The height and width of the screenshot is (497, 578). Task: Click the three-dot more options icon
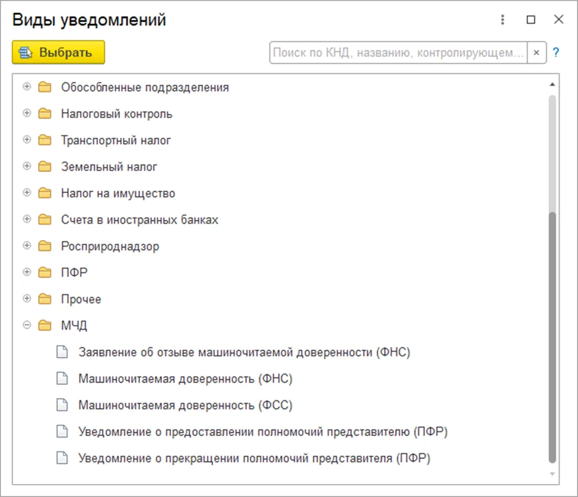pos(503,20)
